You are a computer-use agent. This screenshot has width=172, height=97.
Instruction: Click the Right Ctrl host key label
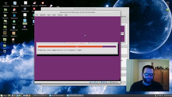[115, 82]
